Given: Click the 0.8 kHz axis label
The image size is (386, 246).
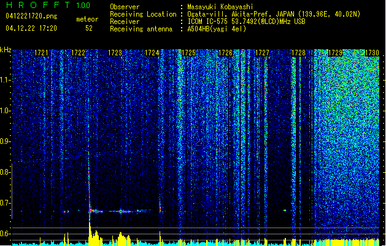Looking at the screenshot, I should (x=5, y=172).
